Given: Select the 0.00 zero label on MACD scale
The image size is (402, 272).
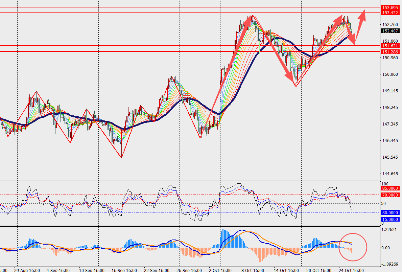Looking at the screenshot, I should pos(386,248).
